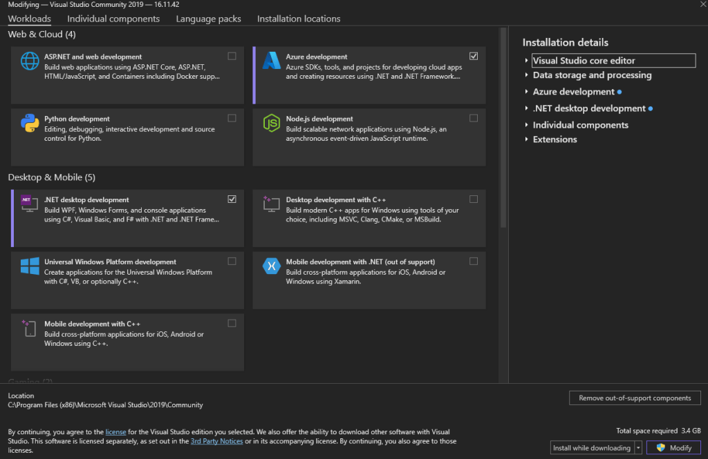Image resolution: width=708 pixels, height=459 pixels.
Task: Expand Visual Studio core editor details
Action: coord(527,61)
